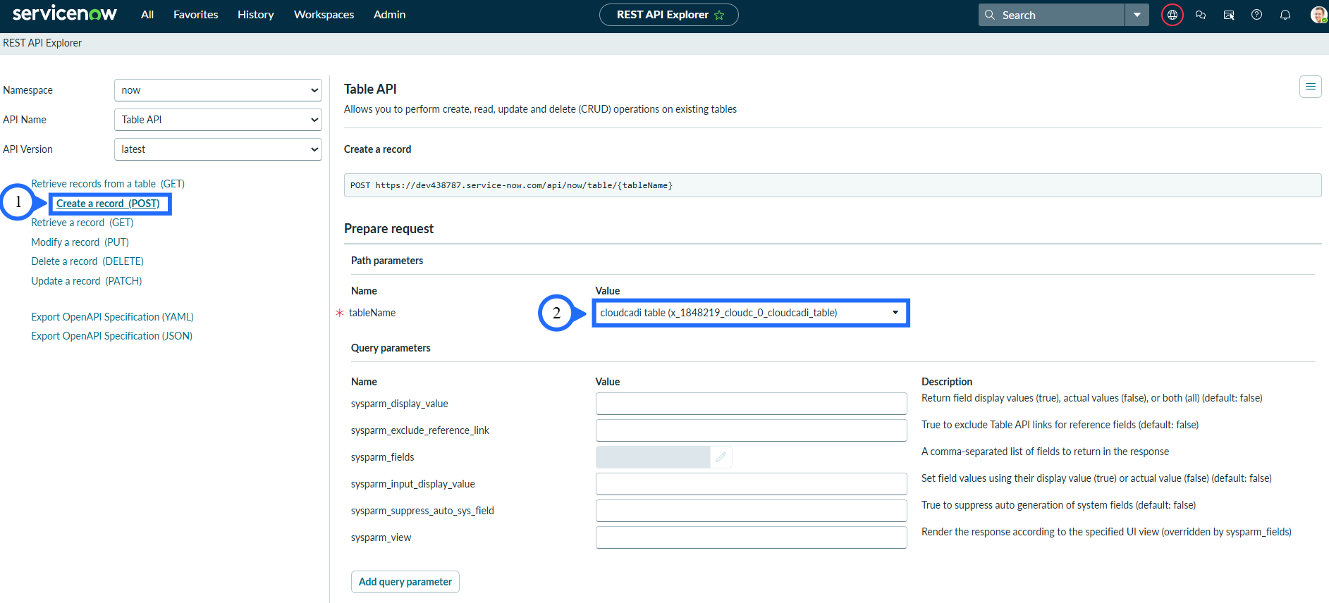Select Retrieve records from a table (GET)
Viewport: 1329px width, 603px height.
coord(108,184)
